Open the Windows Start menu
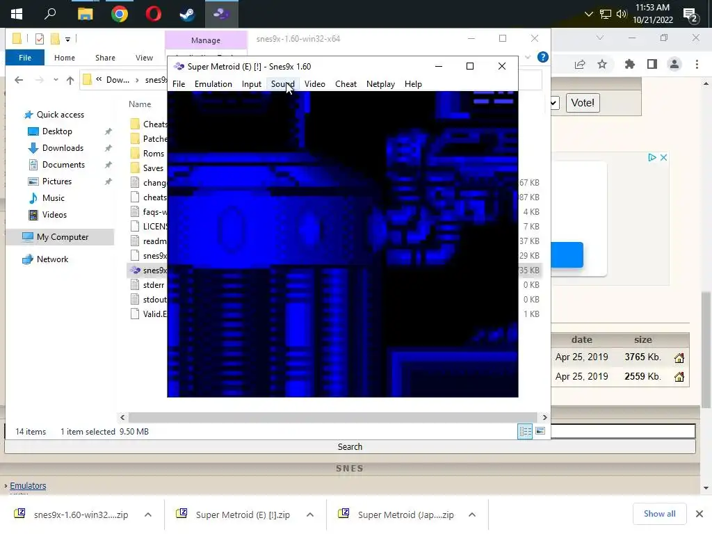Image resolution: width=712 pixels, height=534 pixels. coord(17,14)
